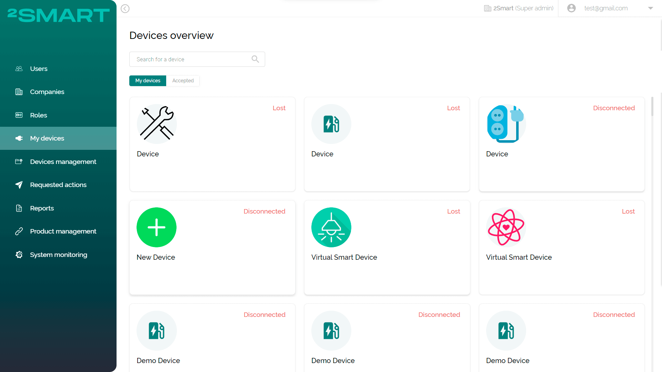662x372 pixels.
Task: Switch to the Accepted tab
Action: tap(183, 81)
